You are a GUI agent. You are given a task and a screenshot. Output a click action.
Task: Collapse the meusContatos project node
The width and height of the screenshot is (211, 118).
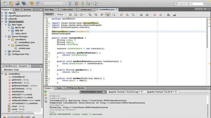(x=2, y=22)
